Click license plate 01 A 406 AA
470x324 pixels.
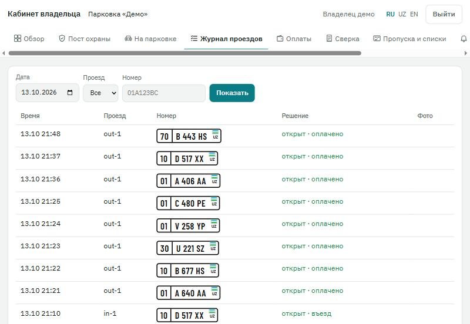point(188,181)
